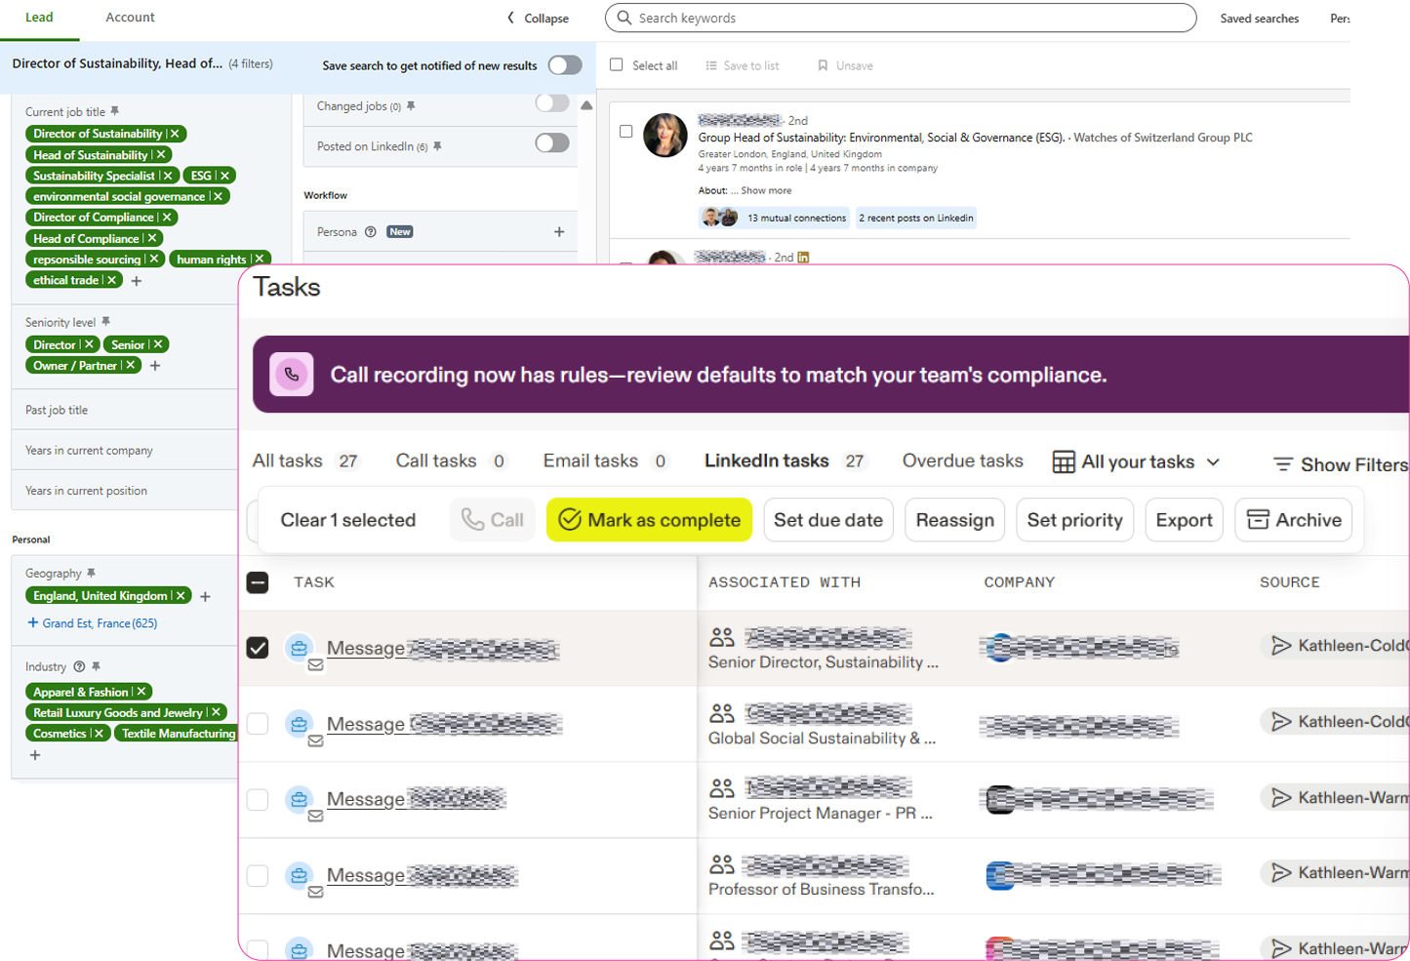Click the task icon in the Senior Project Manager row
Viewport: 1410px width, 961px height.
click(300, 798)
